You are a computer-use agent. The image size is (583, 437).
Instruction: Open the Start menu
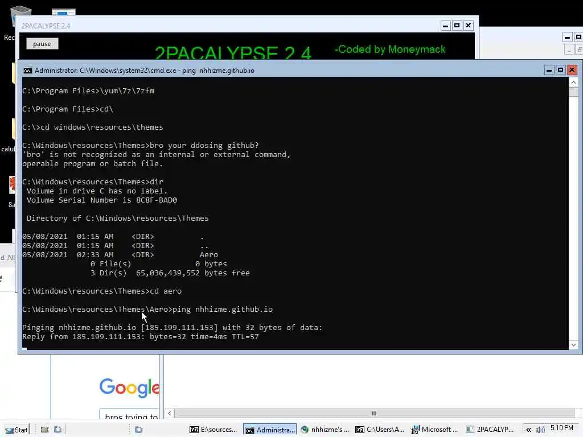[17, 430]
